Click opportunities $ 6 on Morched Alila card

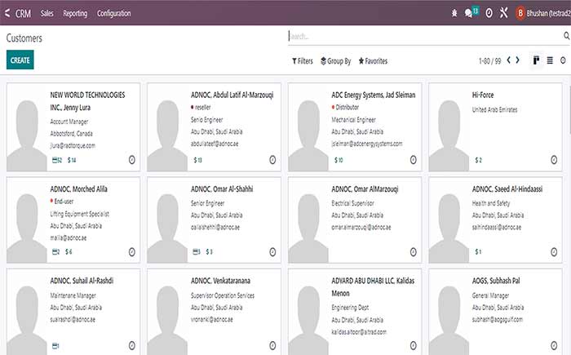(x=69, y=252)
